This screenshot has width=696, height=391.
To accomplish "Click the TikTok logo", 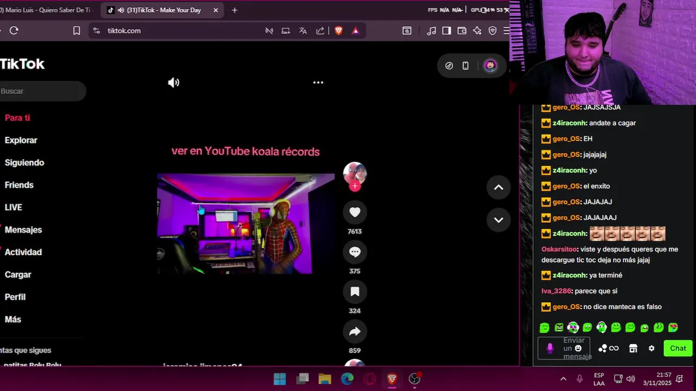I will click(x=22, y=64).
